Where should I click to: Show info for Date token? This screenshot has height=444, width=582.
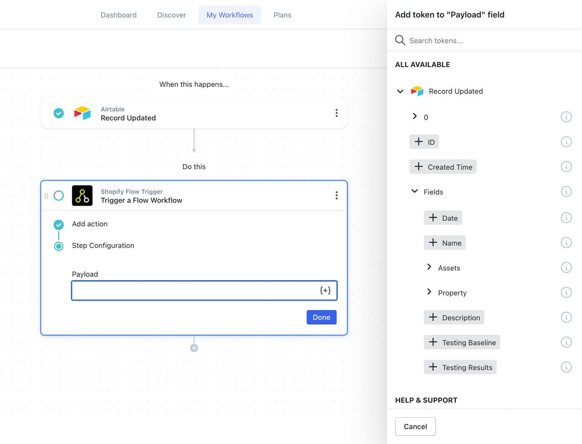566,218
